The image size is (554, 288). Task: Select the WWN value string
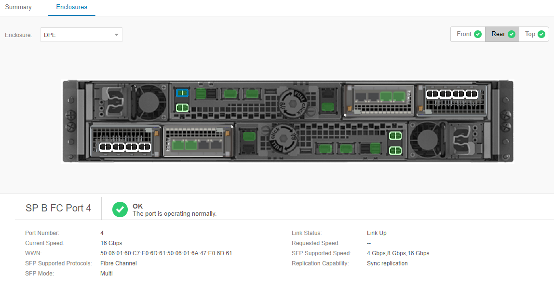click(166, 253)
